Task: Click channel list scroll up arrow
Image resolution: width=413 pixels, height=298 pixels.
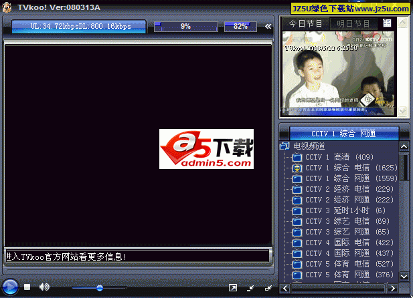Action: click(404, 146)
